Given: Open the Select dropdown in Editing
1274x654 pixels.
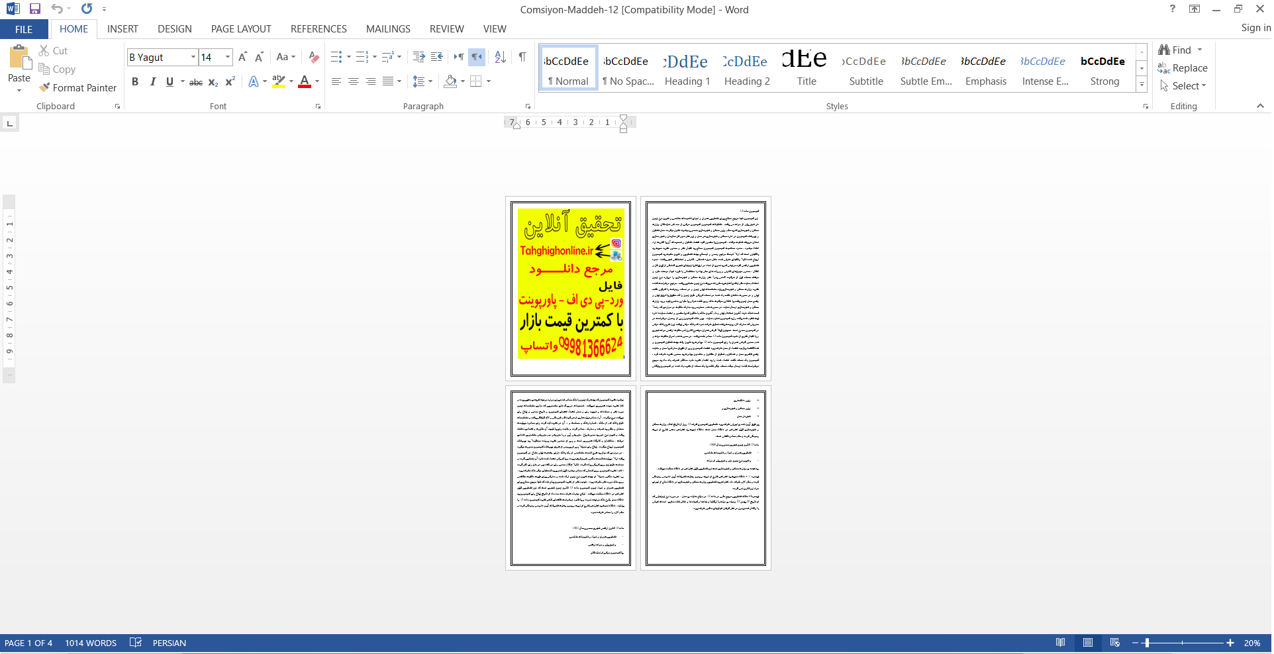Looking at the screenshot, I should [1183, 86].
